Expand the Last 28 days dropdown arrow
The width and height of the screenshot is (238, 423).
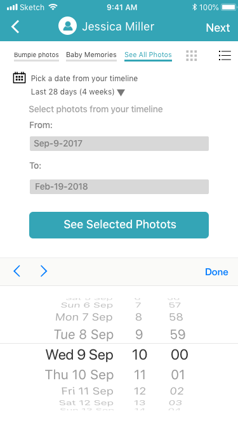(121, 93)
